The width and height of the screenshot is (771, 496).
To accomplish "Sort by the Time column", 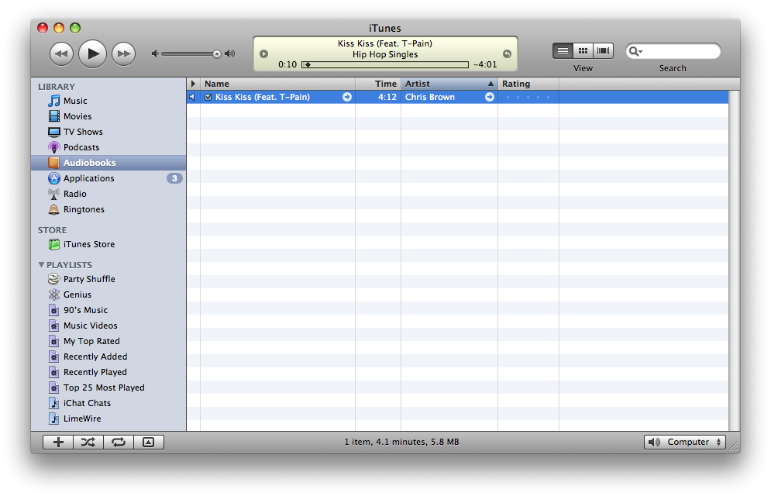I will tap(378, 84).
